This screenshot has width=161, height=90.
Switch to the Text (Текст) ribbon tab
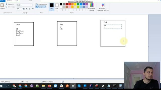pyautogui.click(x=30, y=1)
